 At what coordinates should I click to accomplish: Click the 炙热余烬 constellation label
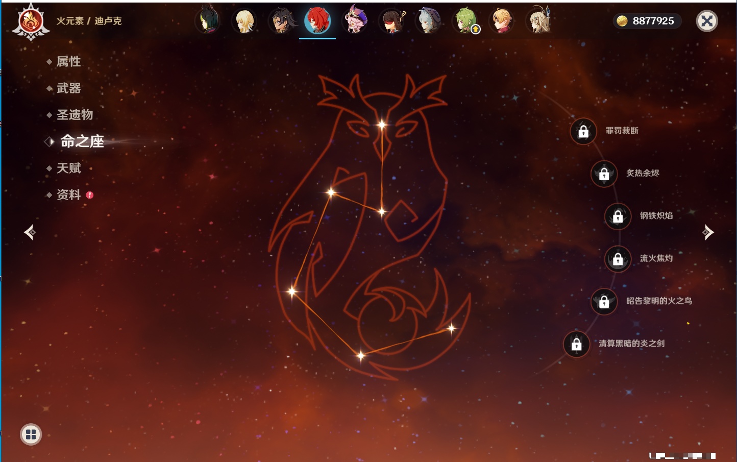click(643, 173)
